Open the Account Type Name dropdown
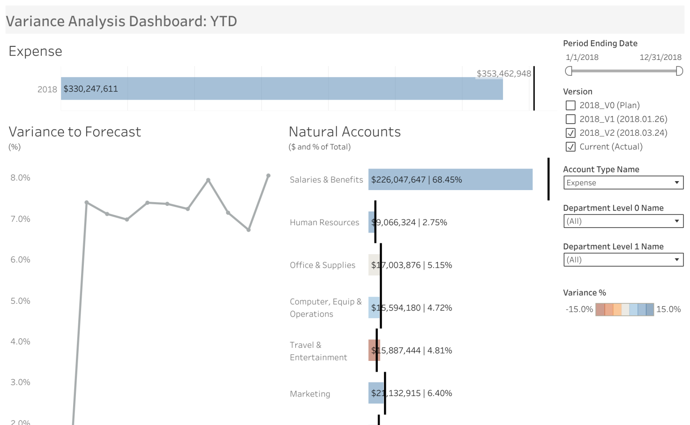Image resolution: width=690 pixels, height=425 pixels. pyautogui.click(x=623, y=183)
